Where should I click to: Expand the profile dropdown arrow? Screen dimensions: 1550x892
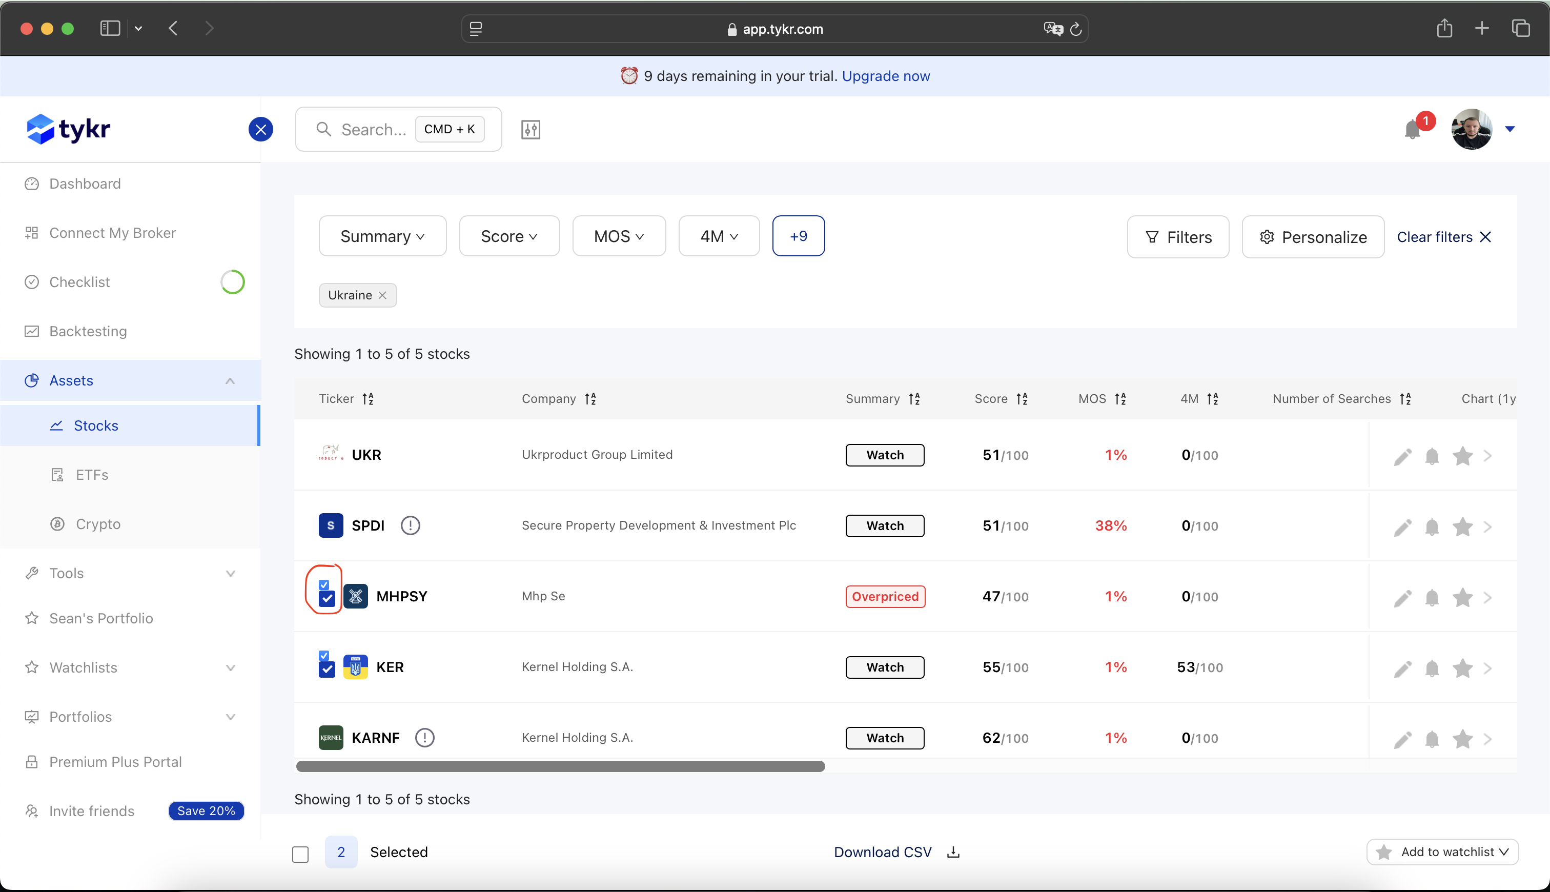(x=1510, y=129)
